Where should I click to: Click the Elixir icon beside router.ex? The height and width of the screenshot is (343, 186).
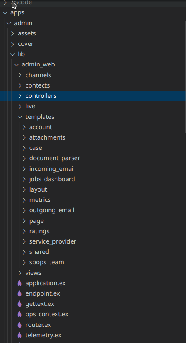click(x=20, y=324)
